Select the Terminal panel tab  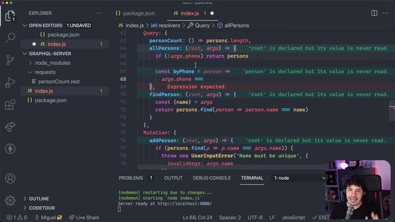pyautogui.click(x=252, y=178)
